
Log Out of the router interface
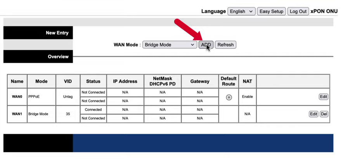tap(298, 11)
